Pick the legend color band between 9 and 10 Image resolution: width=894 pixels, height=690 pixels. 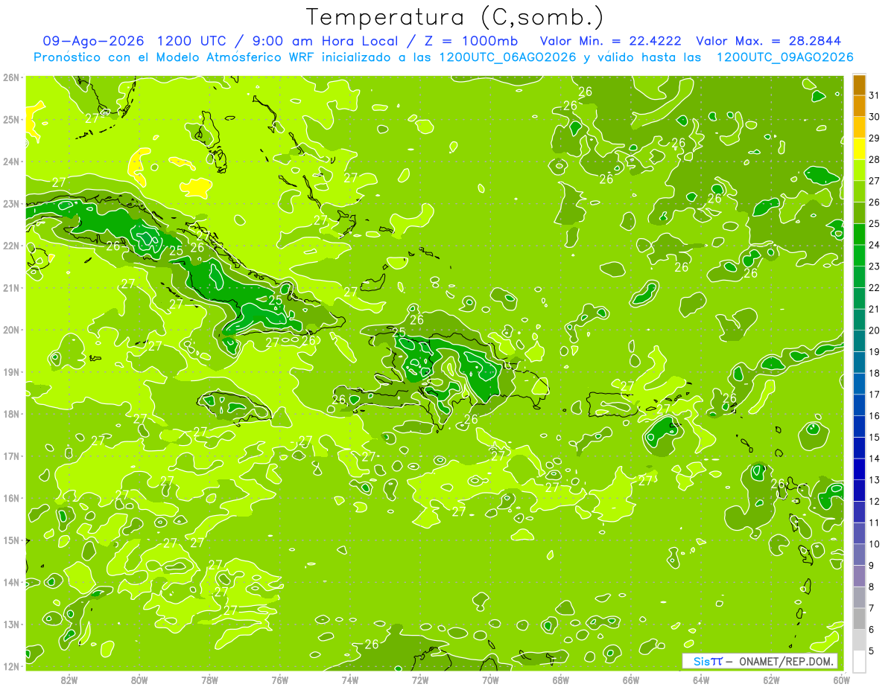[859, 555]
